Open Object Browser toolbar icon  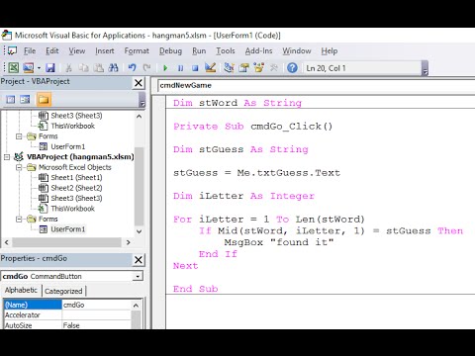click(259, 68)
